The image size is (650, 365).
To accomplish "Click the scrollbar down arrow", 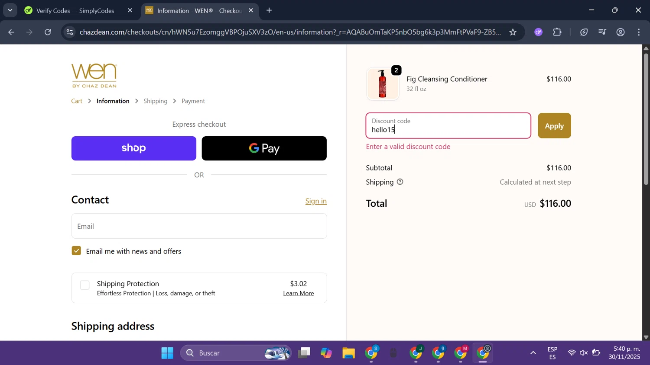I will [646, 337].
